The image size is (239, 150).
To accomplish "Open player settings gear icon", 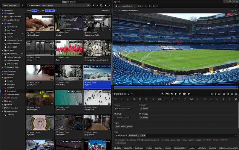I will [x=236, y=99].
